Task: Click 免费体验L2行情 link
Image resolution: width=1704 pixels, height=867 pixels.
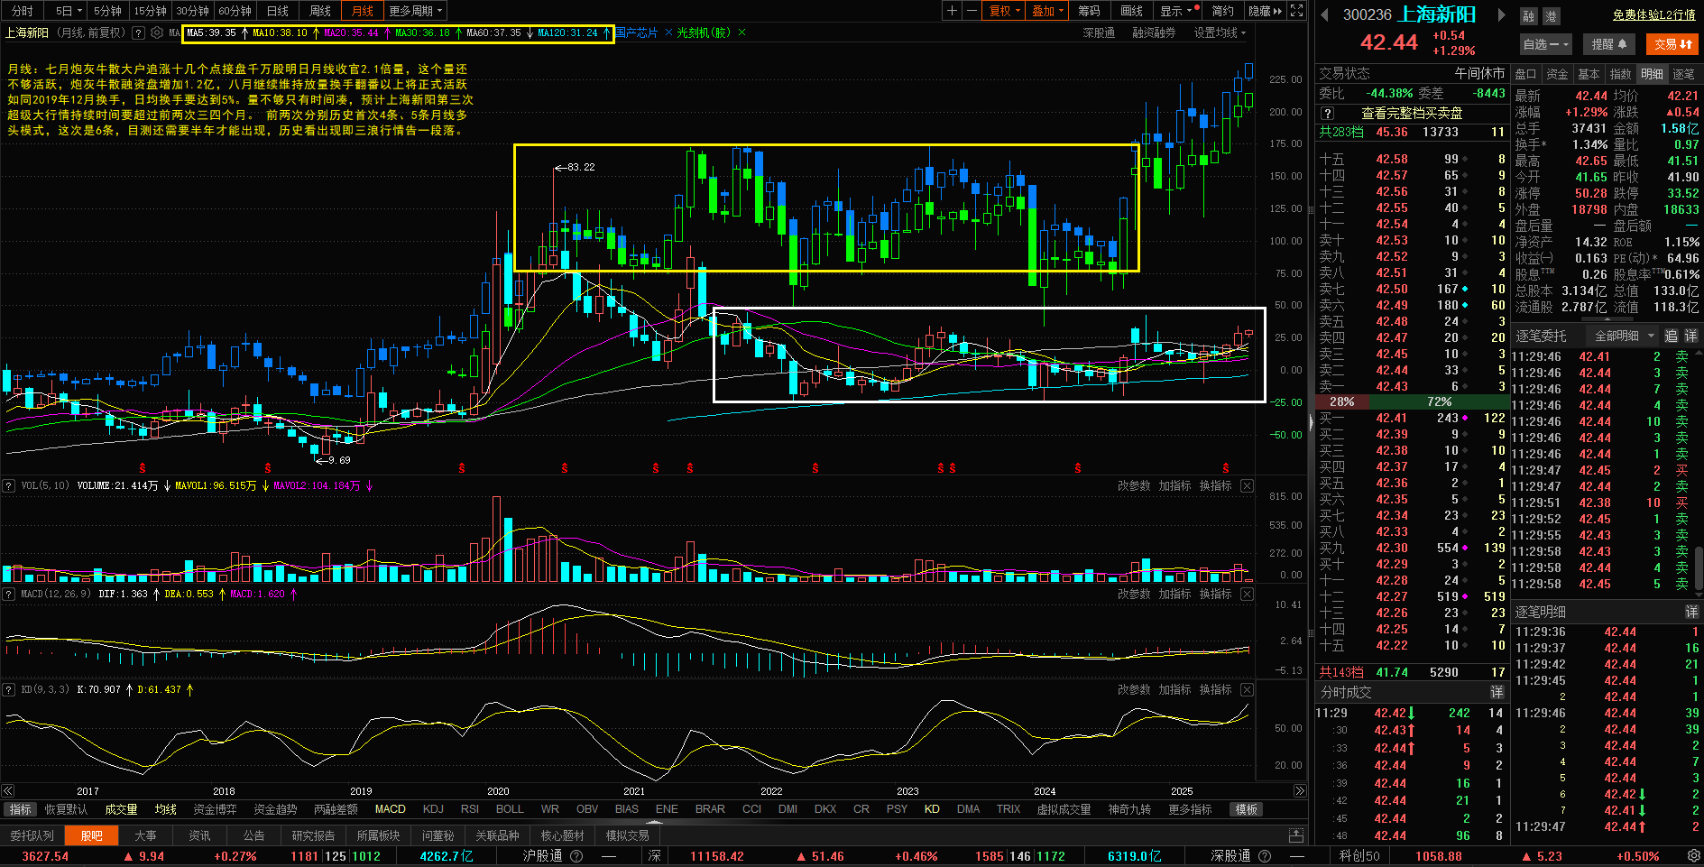Action: click(1654, 15)
